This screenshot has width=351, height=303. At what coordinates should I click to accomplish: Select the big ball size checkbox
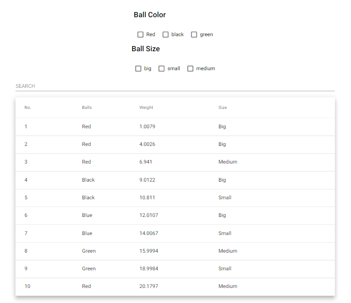point(138,68)
